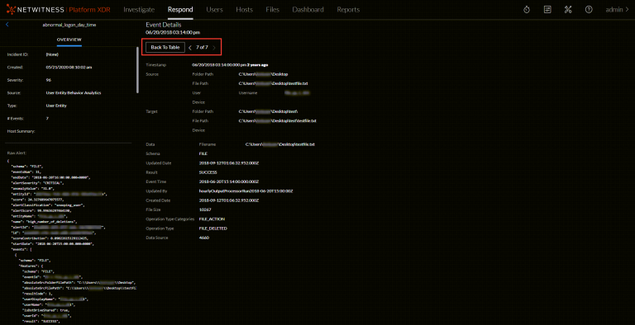Select the Schema value FILE
This screenshot has width=635, height=325.
pyautogui.click(x=203, y=153)
